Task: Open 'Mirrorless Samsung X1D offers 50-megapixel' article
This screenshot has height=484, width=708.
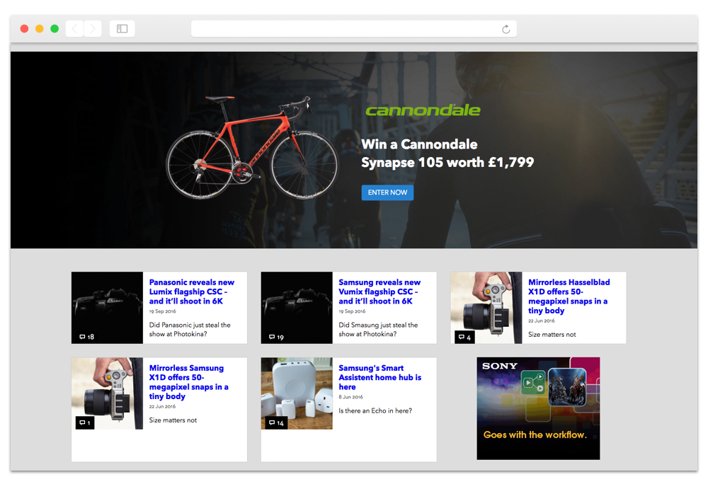Action: (x=189, y=382)
